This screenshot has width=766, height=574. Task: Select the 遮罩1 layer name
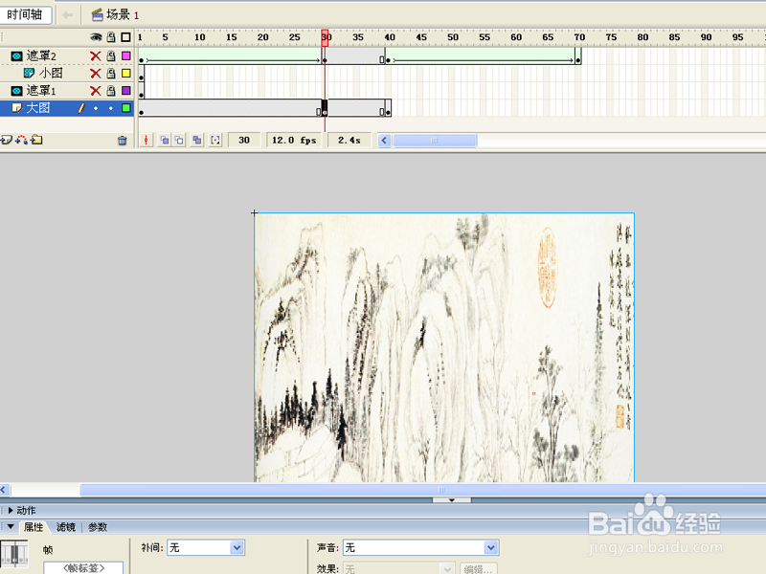point(41,91)
